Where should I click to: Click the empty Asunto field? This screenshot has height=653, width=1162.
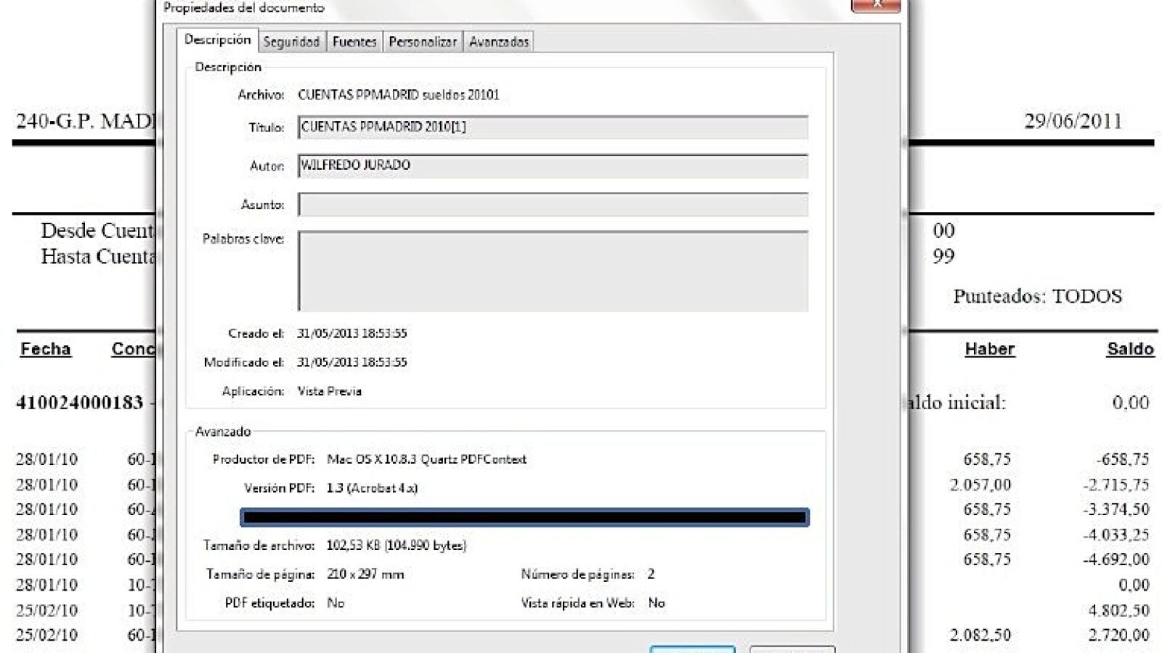pos(552,205)
